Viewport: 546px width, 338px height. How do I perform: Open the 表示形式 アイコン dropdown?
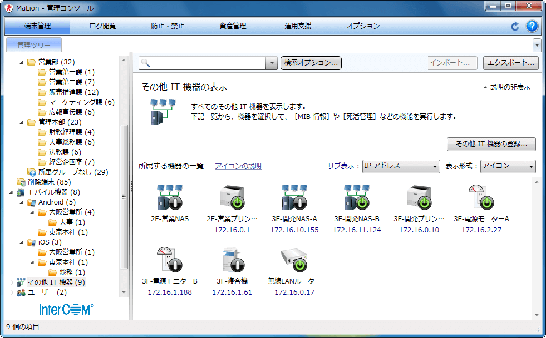coord(508,166)
